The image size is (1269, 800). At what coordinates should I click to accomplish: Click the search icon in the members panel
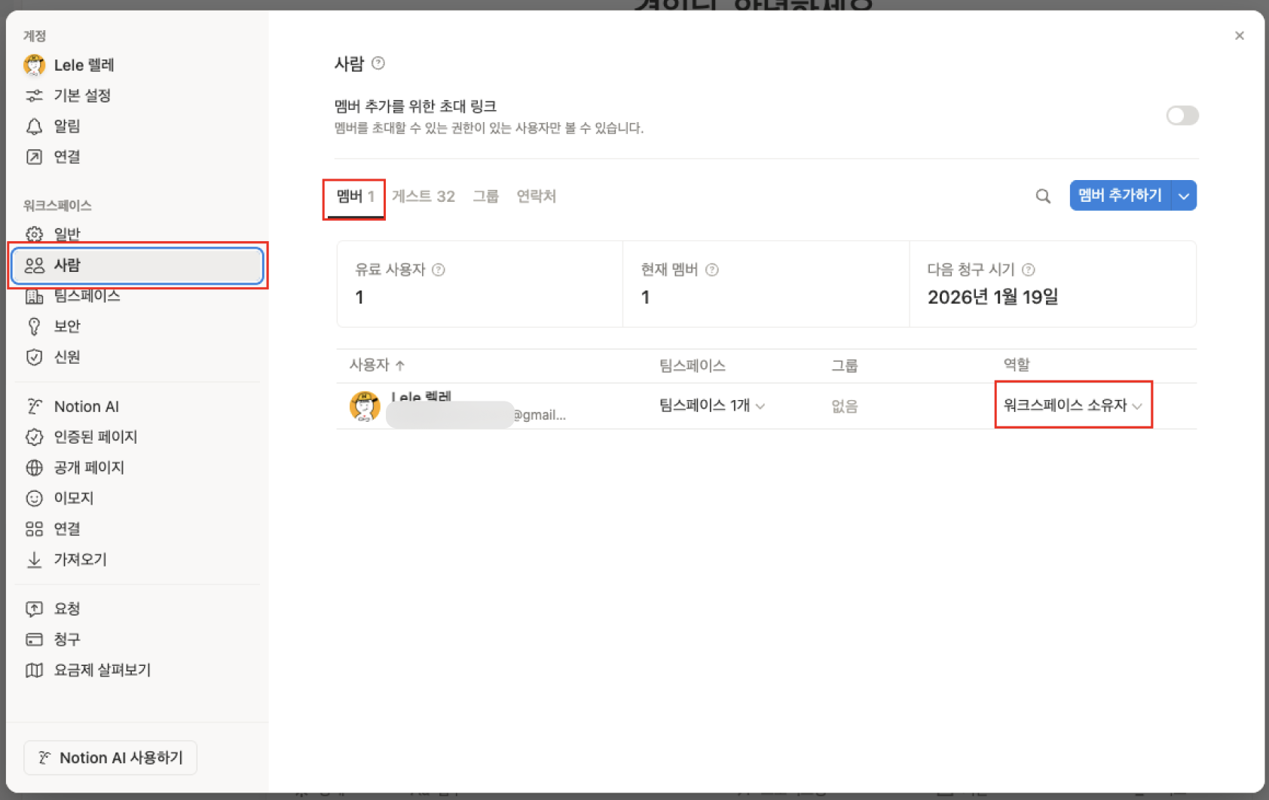click(1043, 196)
